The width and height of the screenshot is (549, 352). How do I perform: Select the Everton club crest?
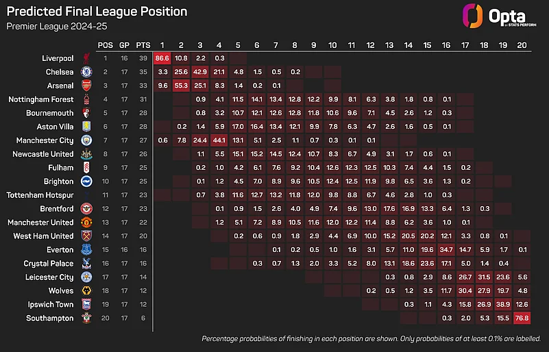87,249
